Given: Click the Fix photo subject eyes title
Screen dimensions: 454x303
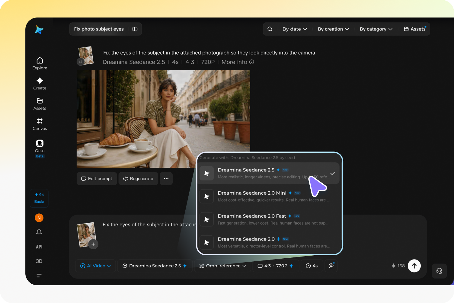Looking at the screenshot, I should coord(99,29).
